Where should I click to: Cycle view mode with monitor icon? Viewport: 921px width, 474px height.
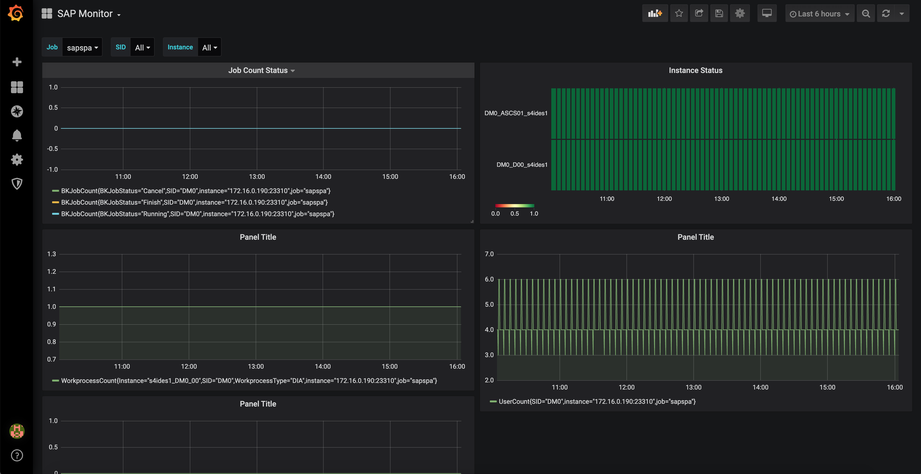767,14
